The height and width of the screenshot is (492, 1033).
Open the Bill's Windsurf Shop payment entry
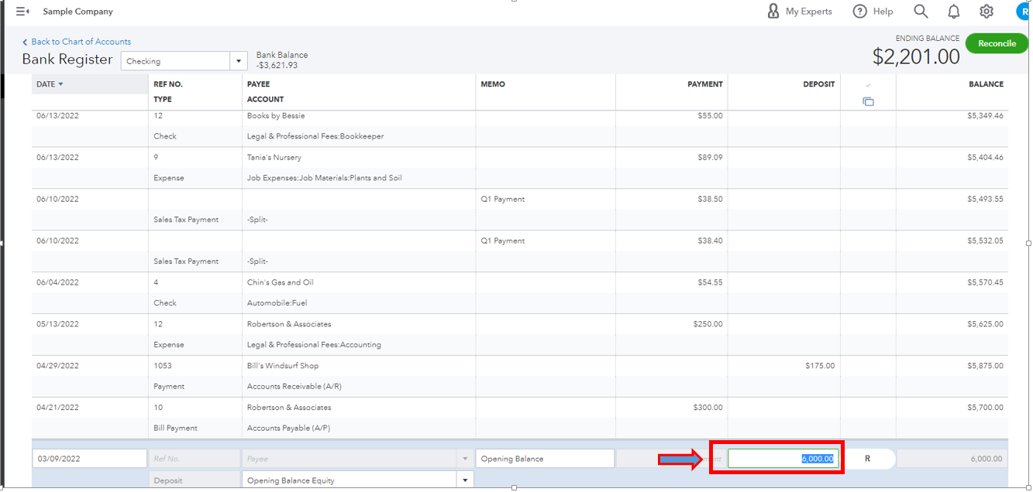coord(283,366)
